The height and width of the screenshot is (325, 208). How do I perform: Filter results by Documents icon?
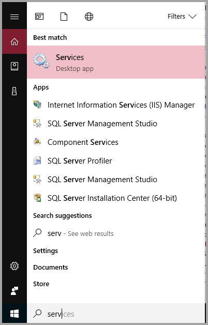64,17
